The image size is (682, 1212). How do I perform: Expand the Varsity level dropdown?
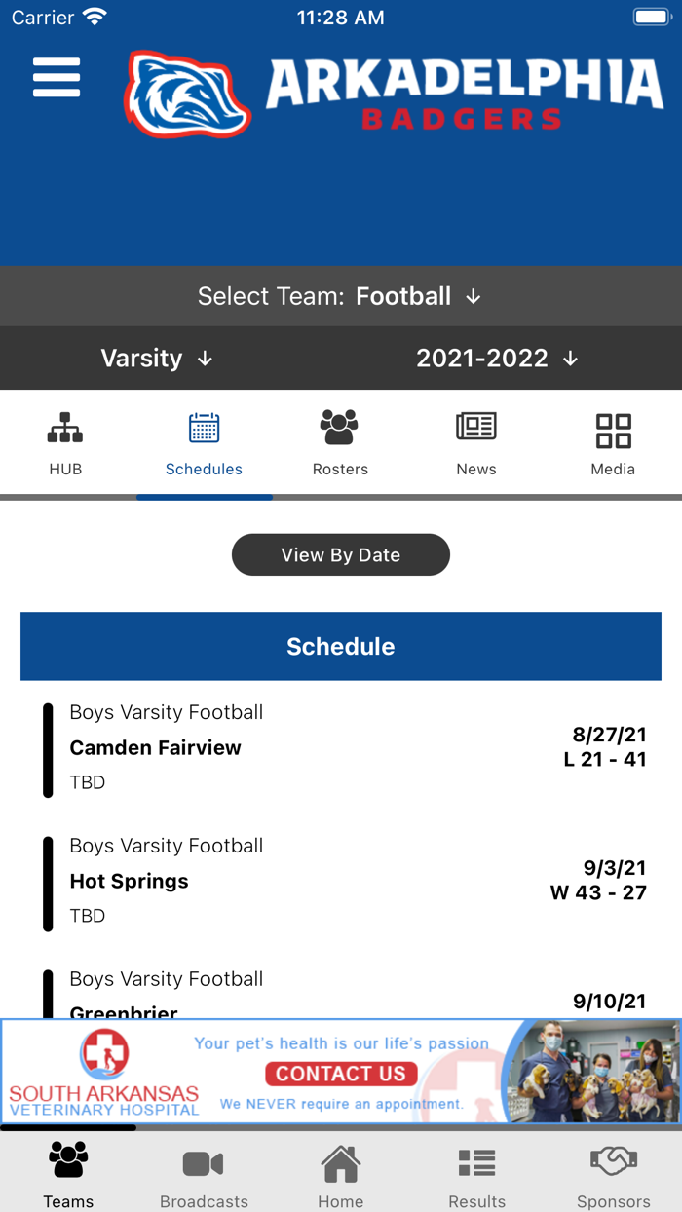point(157,359)
